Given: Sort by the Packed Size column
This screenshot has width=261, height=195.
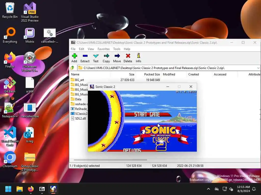Looking at the screenshot, I should [148, 74].
